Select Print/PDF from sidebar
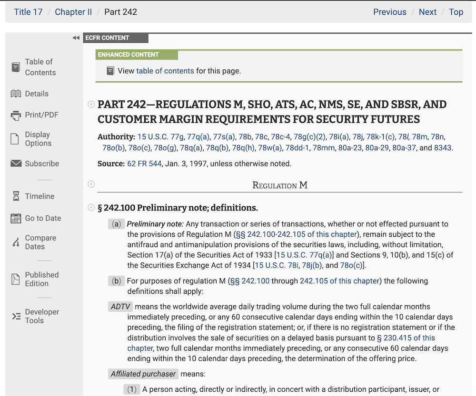Screen dimensions: 476x396 pyautogui.click(x=41, y=115)
